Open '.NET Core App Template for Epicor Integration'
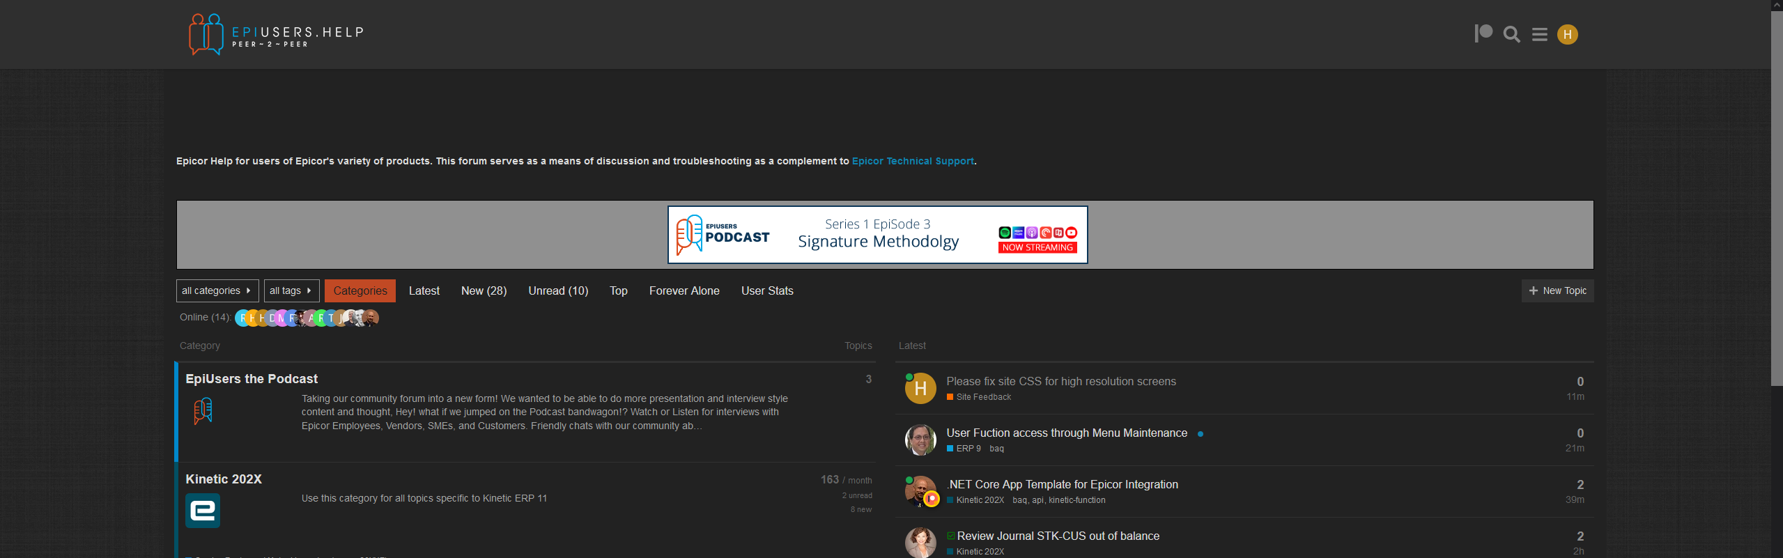1783x558 pixels. pyautogui.click(x=1063, y=485)
